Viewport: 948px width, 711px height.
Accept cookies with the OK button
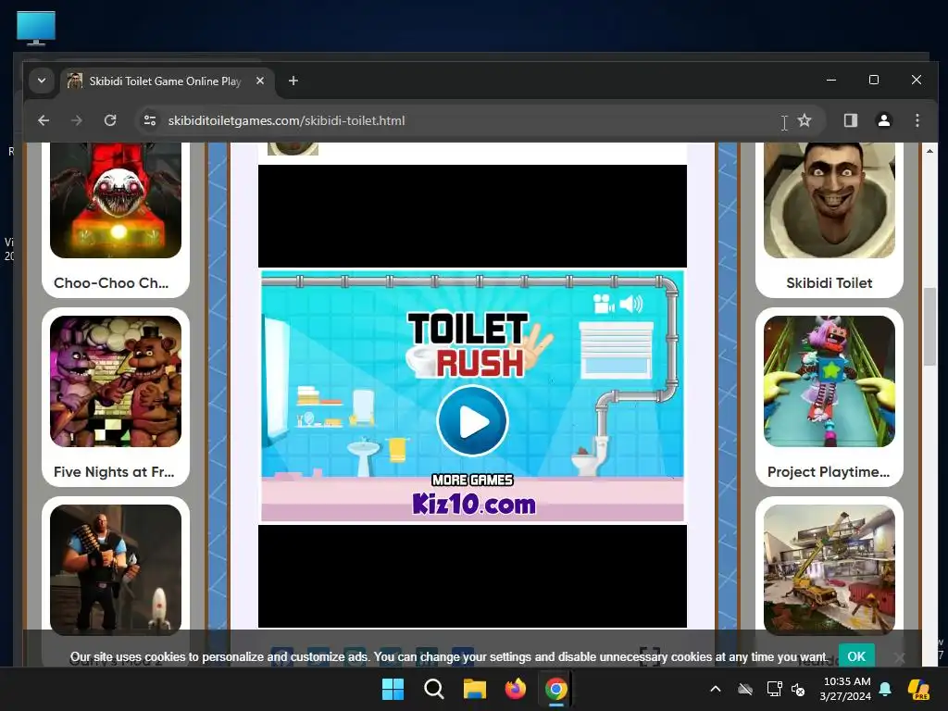pos(856,656)
